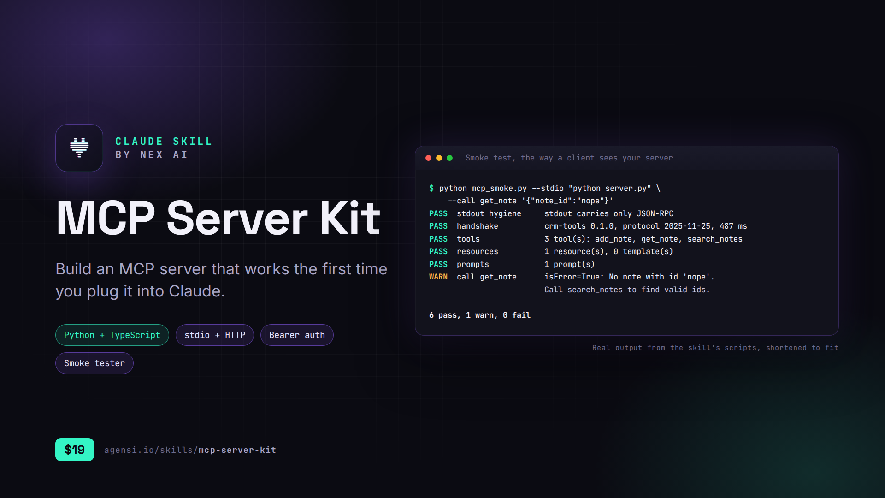Viewport: 885px width, 498px height.
Task: Select the Bearer auth pill
Action: tap(297, 335)
